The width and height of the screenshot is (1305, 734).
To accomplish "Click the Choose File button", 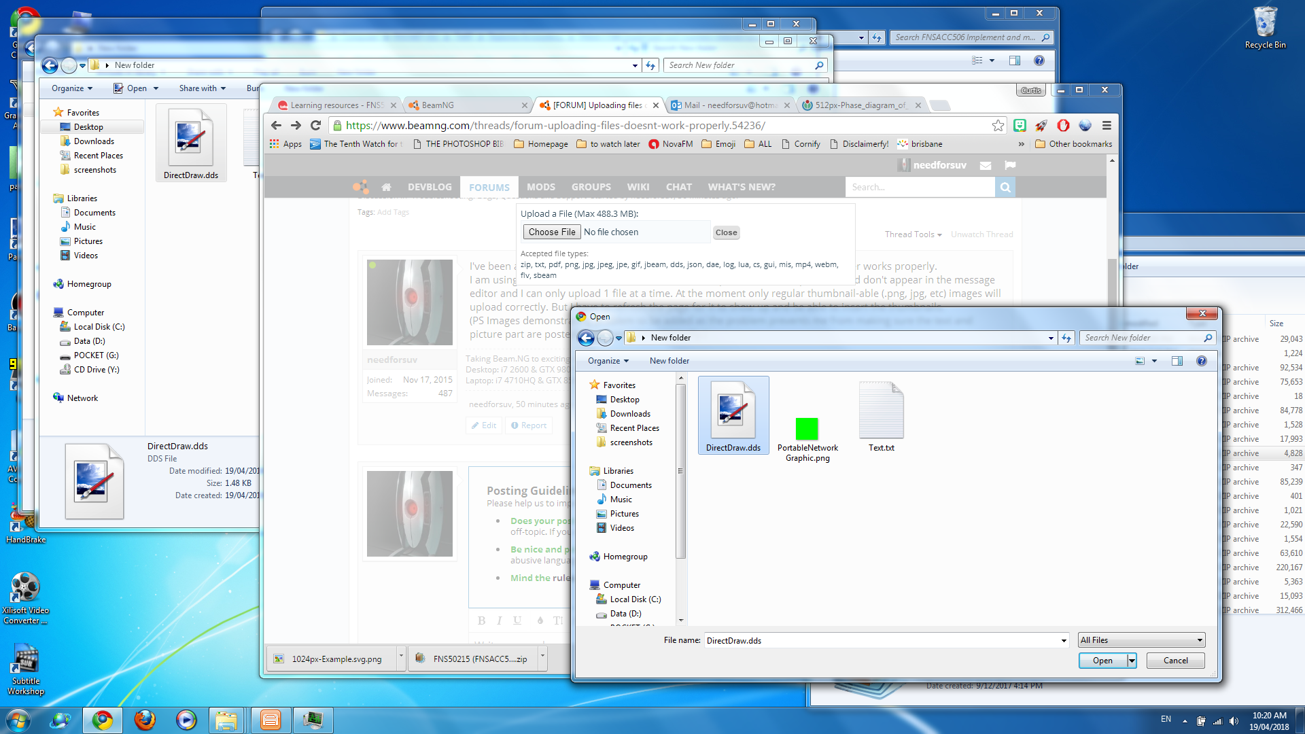I will (552, 232).
